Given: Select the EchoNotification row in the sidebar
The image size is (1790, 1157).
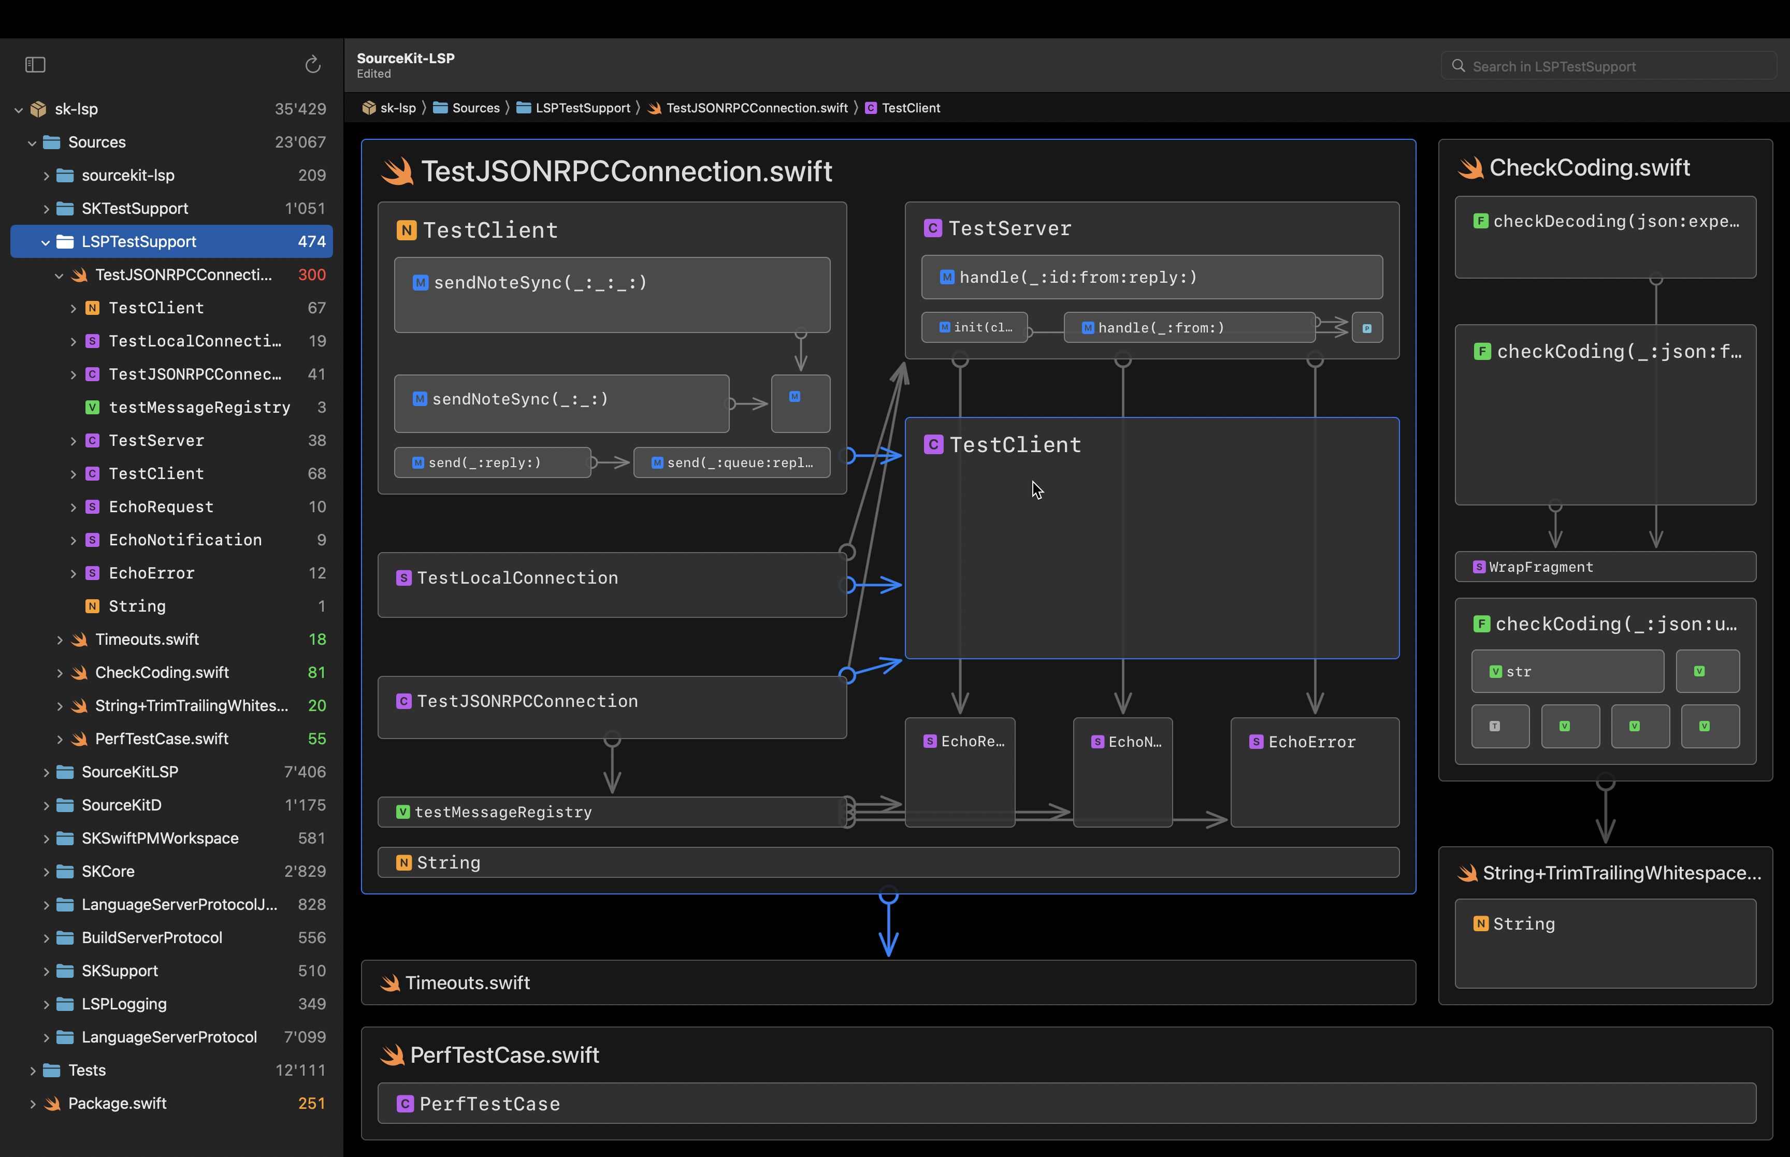Looking at the screenshot, I should pos(171,540).
